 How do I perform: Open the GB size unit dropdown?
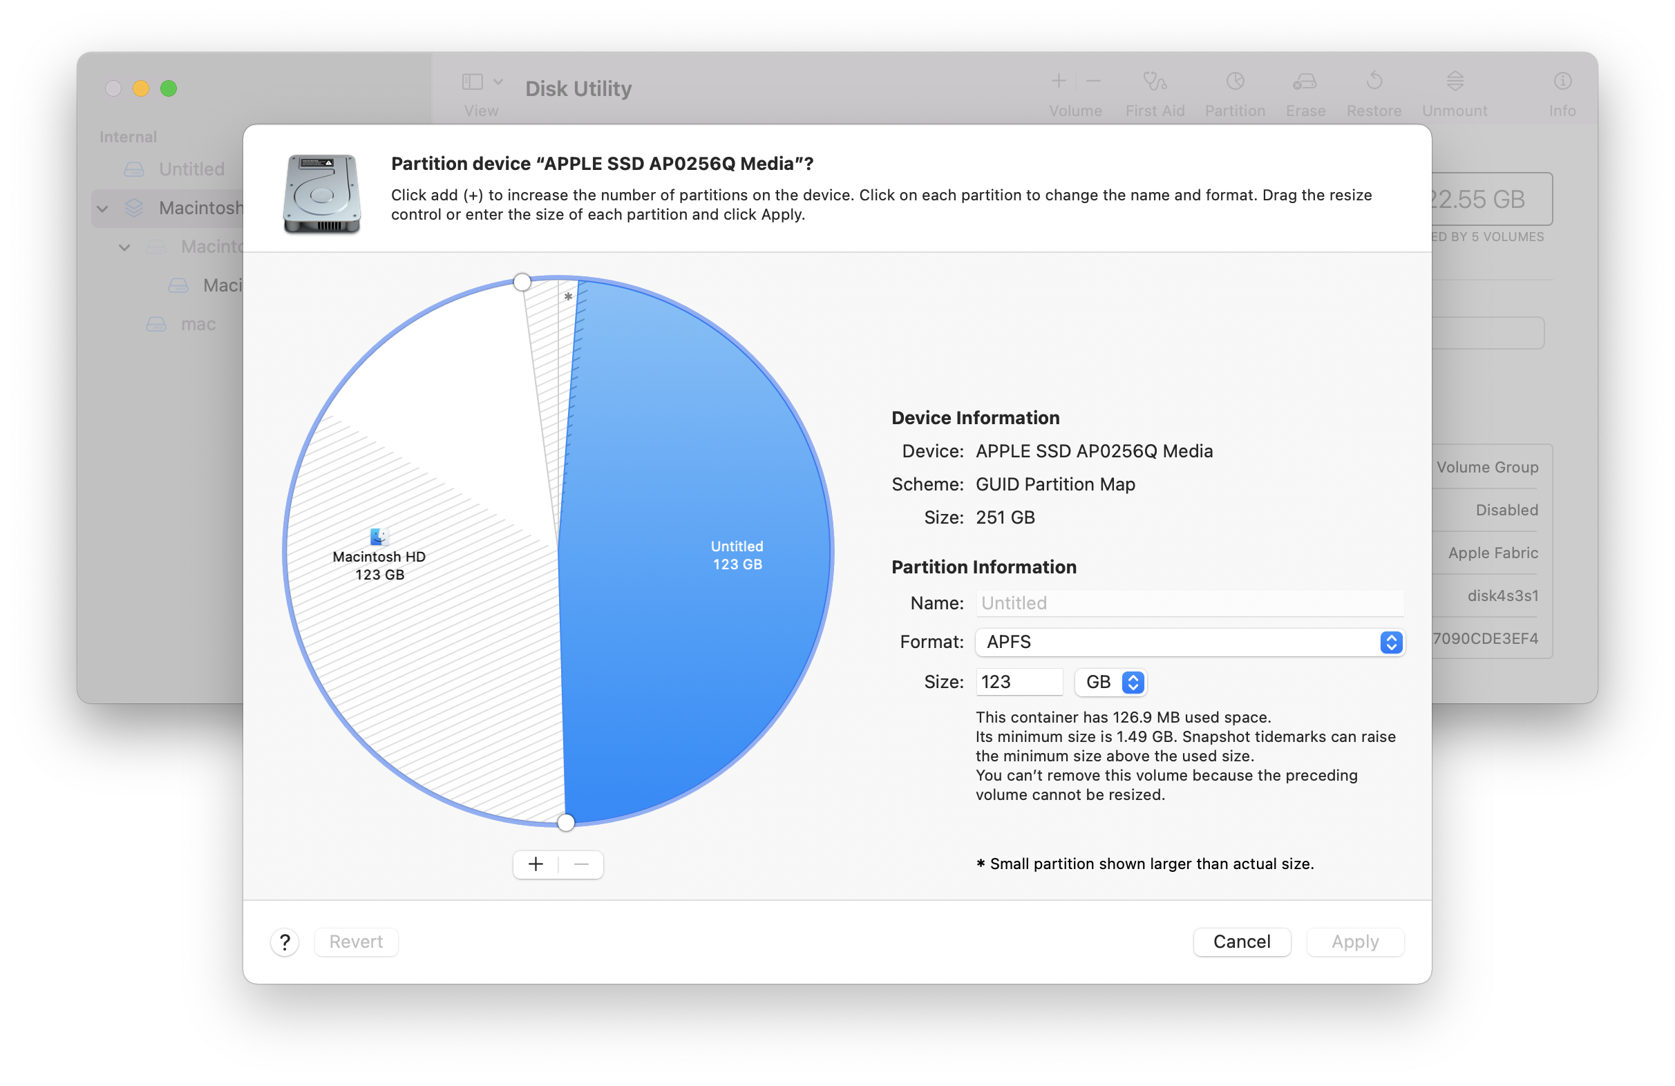(1110, 681)
